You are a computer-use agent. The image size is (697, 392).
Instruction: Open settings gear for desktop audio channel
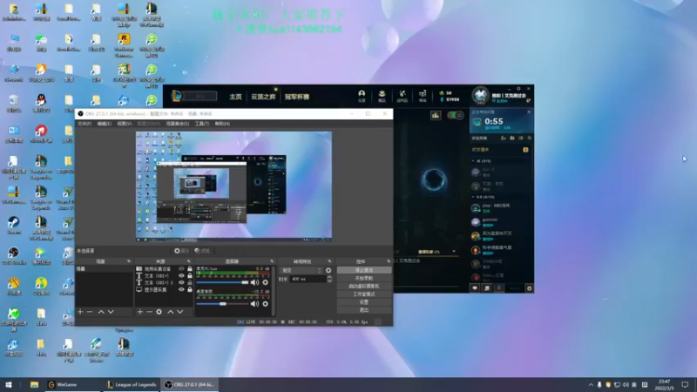tap(266, 304)
